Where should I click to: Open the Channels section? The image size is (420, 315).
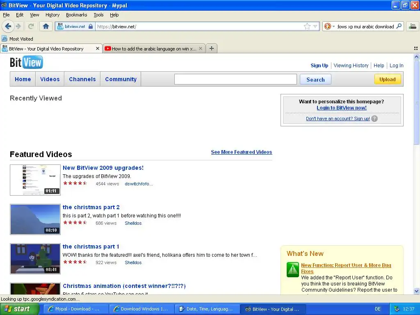82,79
